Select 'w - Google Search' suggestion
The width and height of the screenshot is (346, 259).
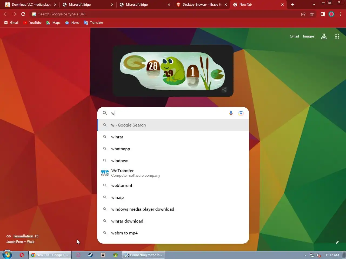pyautogui.click(x=173, y=125)
